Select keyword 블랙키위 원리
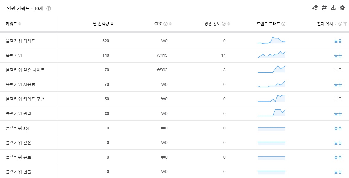The height and width of the screenshot is (178, 349). tap(18, 113)
